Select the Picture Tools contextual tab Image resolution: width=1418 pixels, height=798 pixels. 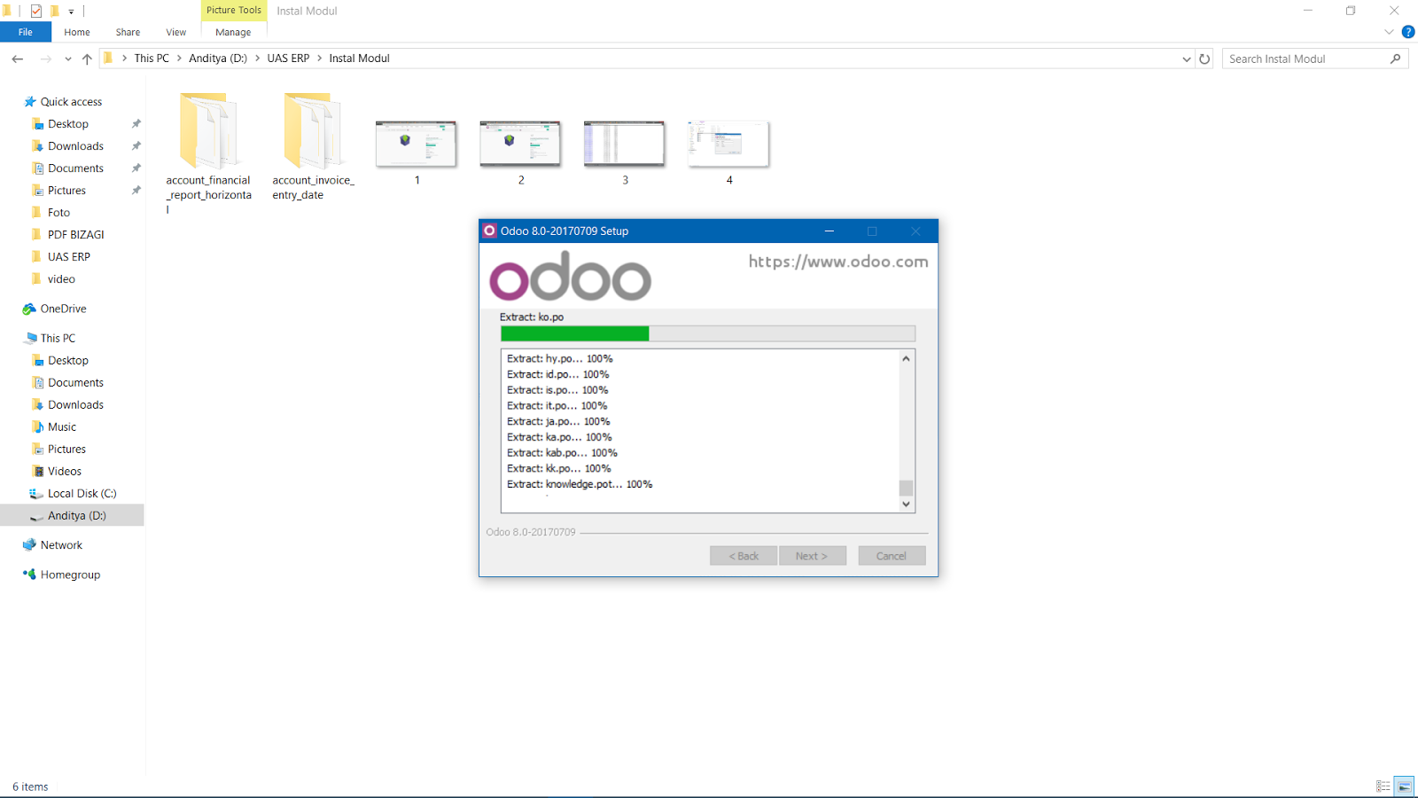[234, 11]
